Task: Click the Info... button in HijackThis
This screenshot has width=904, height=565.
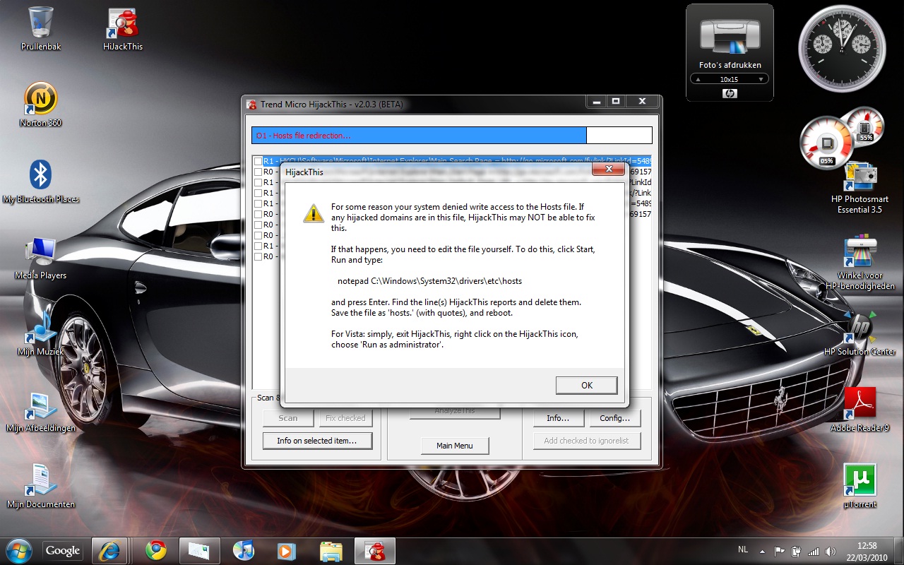Action: tap(558, 418)
